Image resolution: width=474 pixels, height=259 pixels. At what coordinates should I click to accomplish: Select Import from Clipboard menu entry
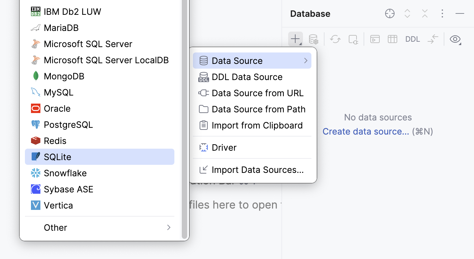coord(252,125)
